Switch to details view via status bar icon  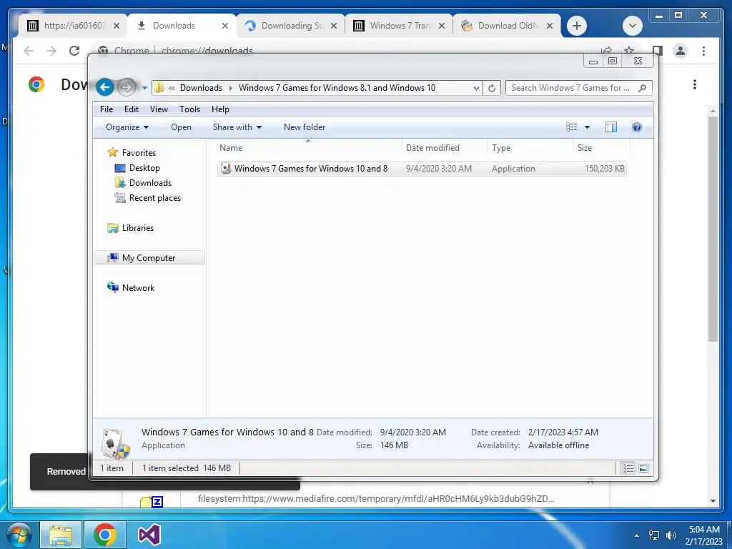[628, 468]
